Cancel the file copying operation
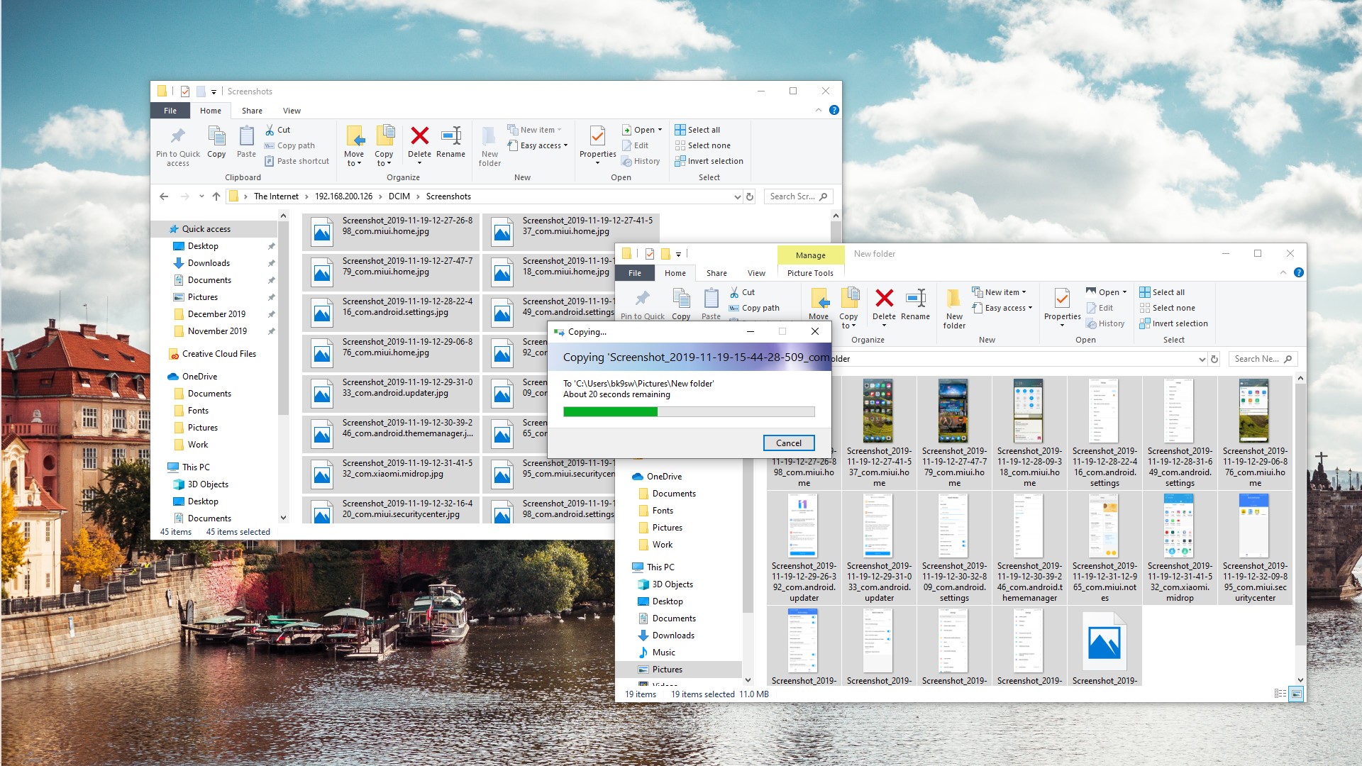 click(x=788, y=443)
